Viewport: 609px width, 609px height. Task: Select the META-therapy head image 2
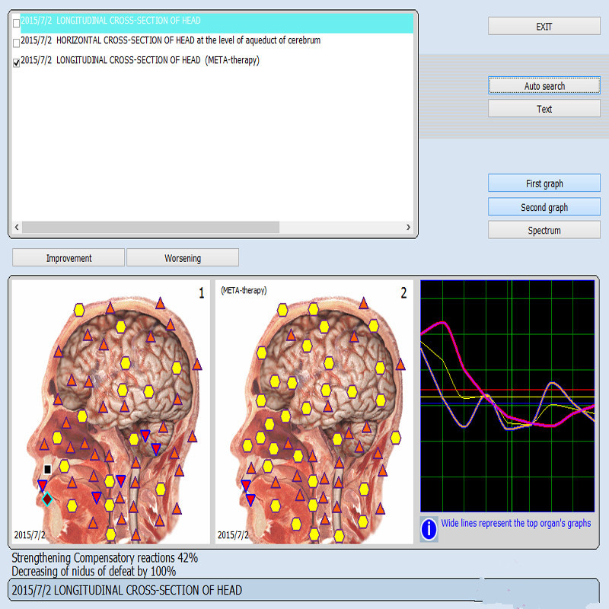(314, 411)
